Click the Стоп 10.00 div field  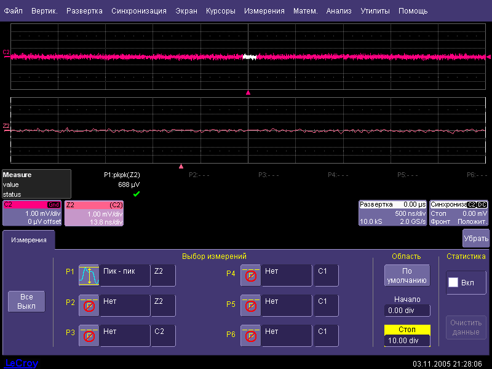tap(407, 340)
